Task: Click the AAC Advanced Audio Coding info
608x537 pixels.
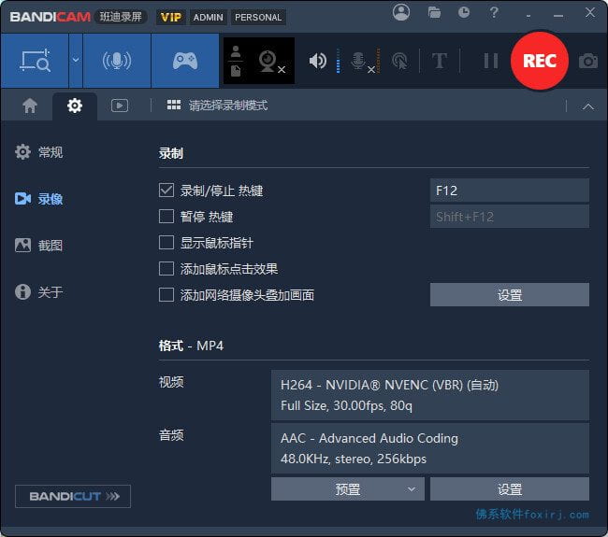Action: [430, 448]
